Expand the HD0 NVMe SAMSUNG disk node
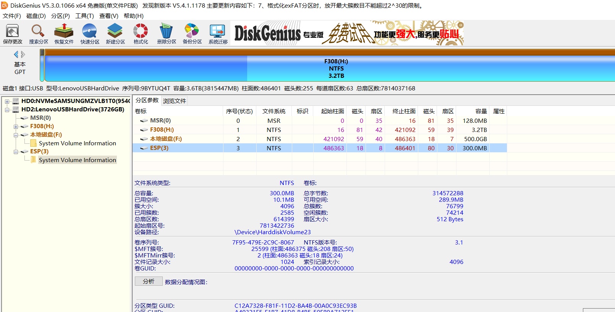 7,101
